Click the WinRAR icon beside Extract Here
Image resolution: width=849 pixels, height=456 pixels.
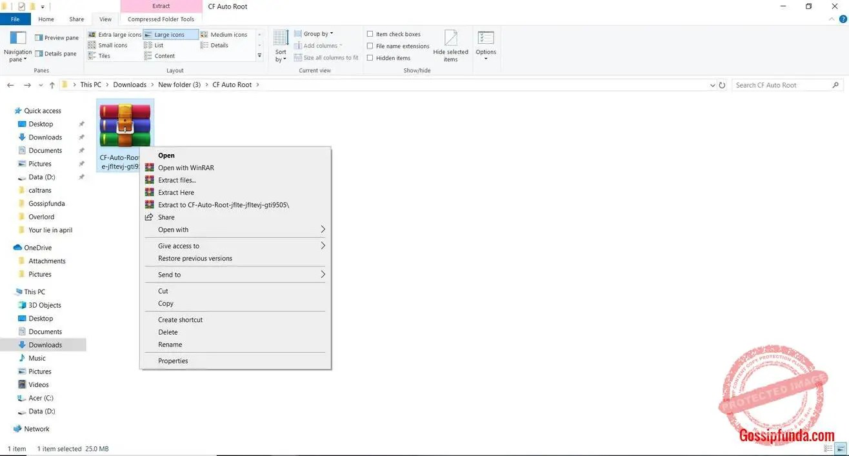pos(150,192)
